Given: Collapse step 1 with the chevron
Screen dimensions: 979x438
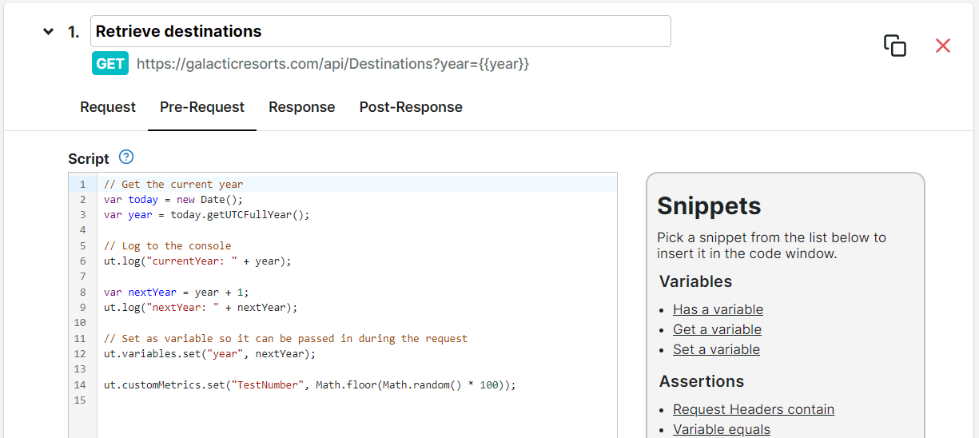Looking at the screenshot, I should 49,32.
